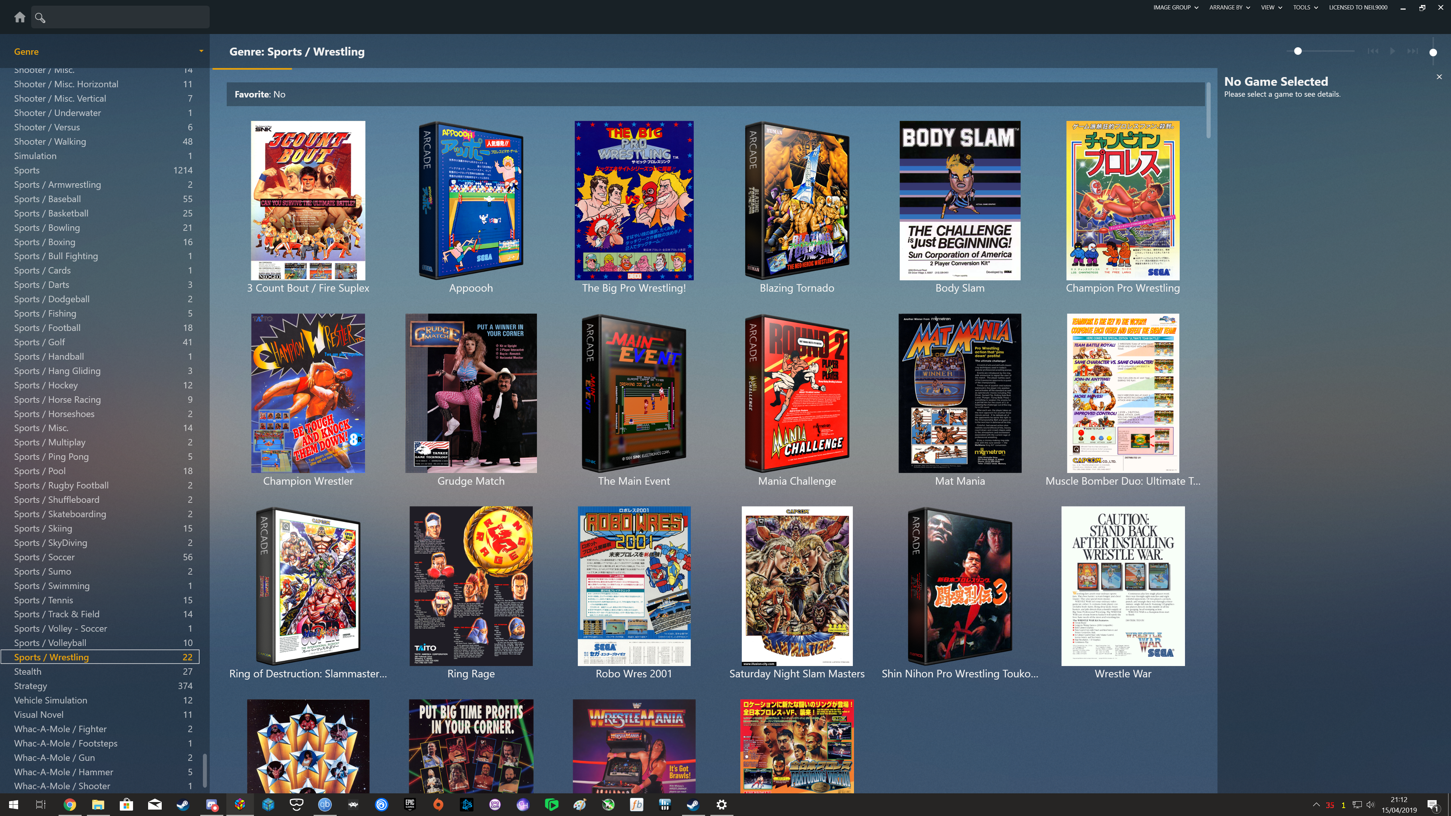Select Sports / Track & Field genre
The image size is (1451, 816).
click(103, 614)
